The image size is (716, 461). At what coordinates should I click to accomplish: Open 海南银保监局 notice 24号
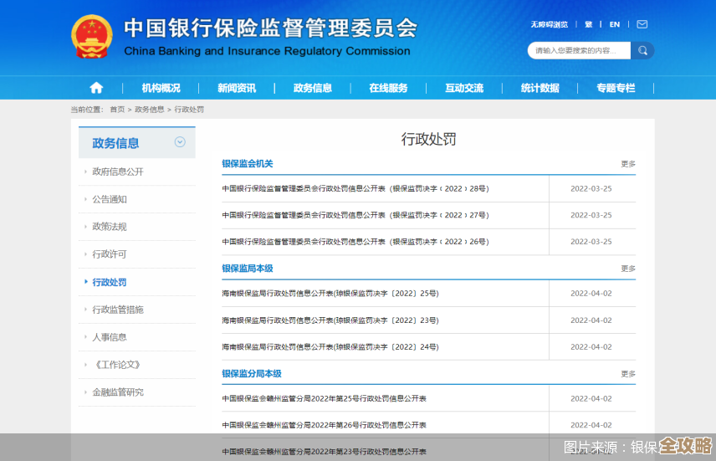pos(330,346)
